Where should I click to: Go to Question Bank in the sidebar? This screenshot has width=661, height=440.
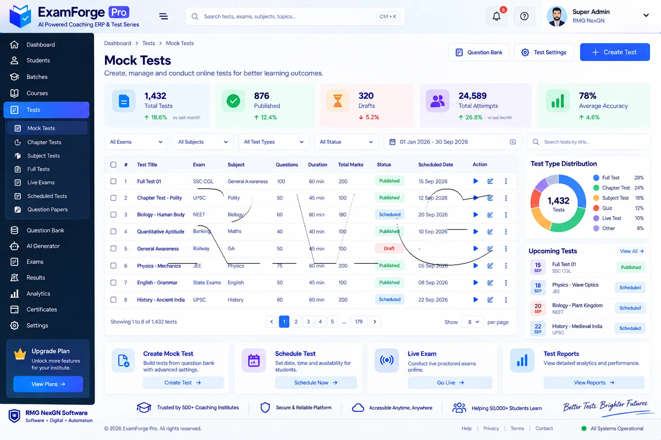pyautogui.click(x=45, y=230)
